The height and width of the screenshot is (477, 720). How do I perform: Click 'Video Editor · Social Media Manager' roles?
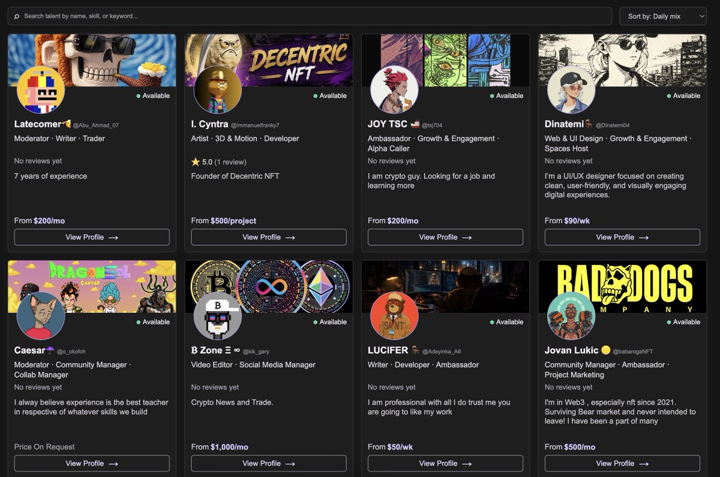pos(253,364)
